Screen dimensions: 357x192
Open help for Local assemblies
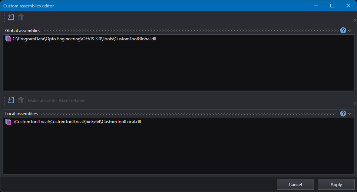pyautogui.click(x=343, y=113)
